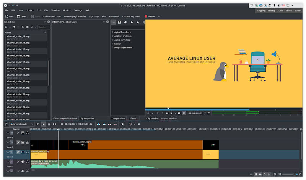Open the Timeline menu

pos(55,10)
